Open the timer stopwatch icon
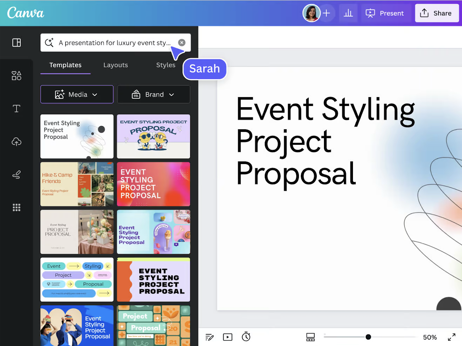462x346 pixels. pyautogui.click(x=246, y=337)
